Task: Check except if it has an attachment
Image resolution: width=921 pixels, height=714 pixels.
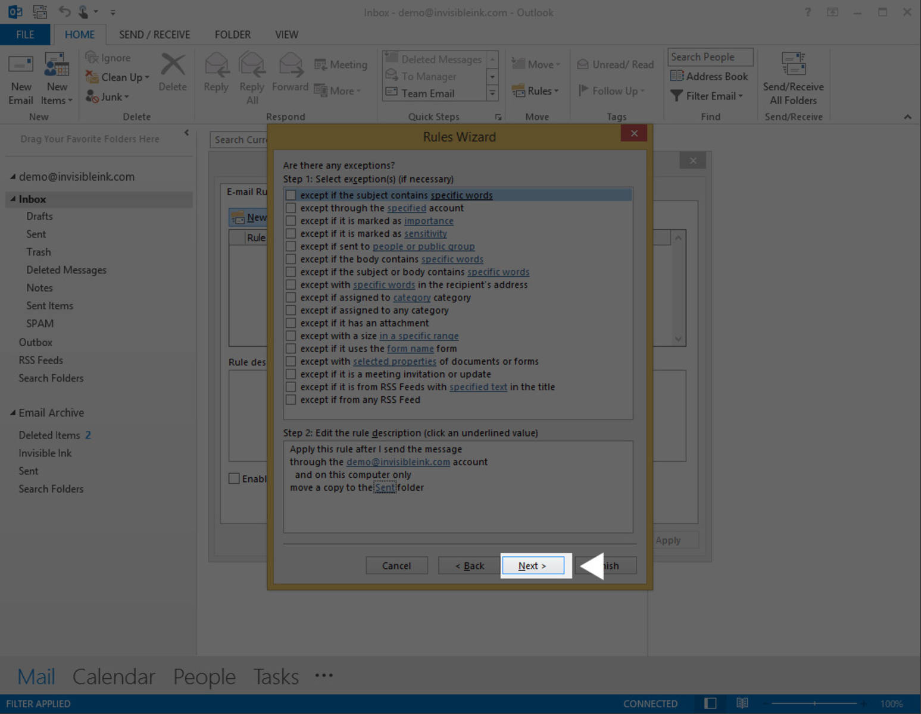Action: point(291,323)
